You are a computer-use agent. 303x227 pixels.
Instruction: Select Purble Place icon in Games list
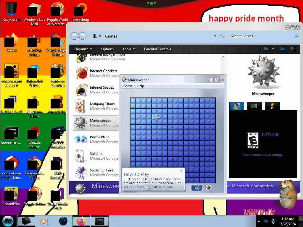point(80,139)
